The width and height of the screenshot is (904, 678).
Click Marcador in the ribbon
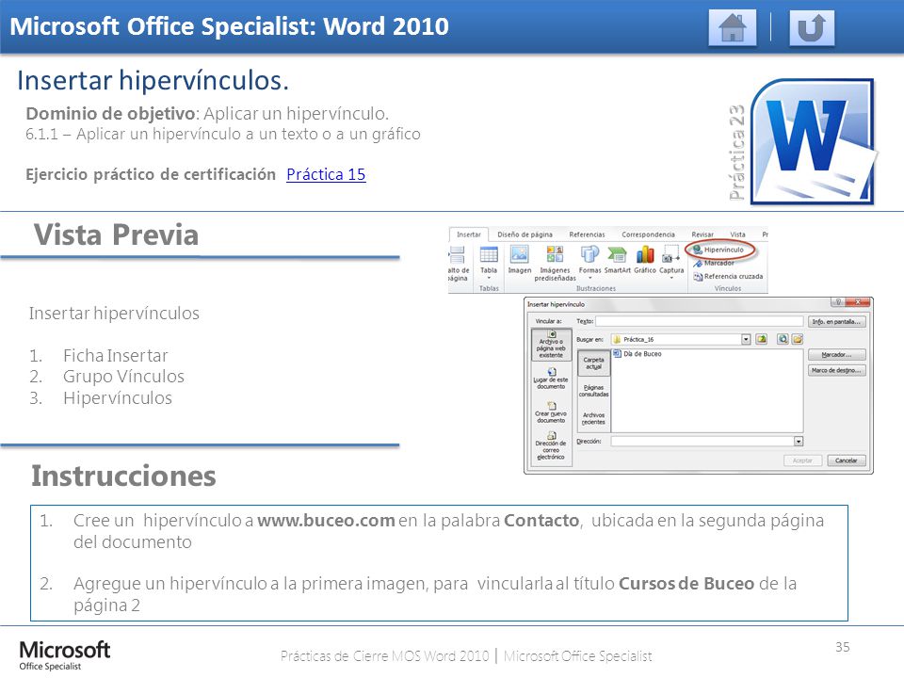pos(714,263)
